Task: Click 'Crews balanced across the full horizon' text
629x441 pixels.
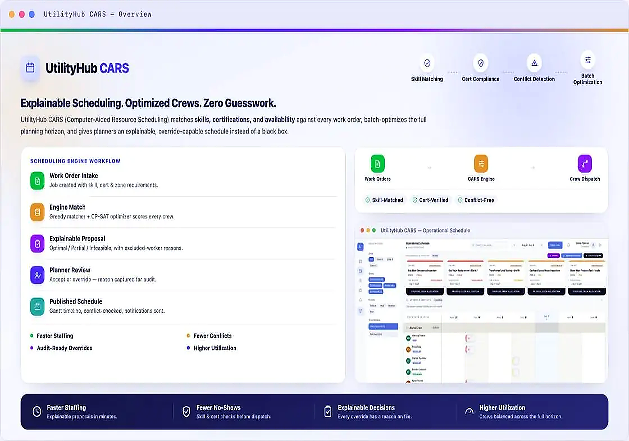Action: click(520, 417)
